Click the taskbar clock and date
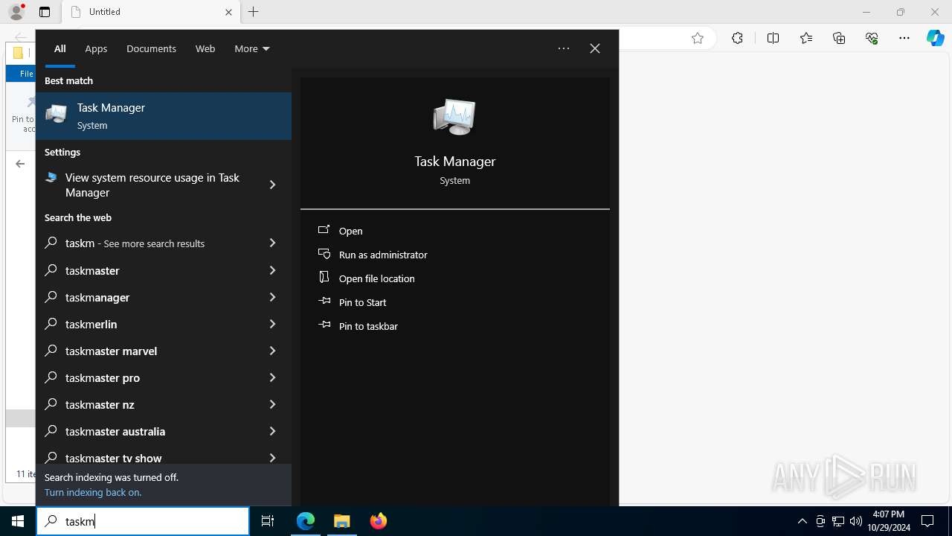The width and height of the screenshot is (952, 536). pos(888,521)
